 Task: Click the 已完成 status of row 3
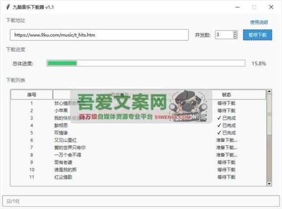point(226,118)
